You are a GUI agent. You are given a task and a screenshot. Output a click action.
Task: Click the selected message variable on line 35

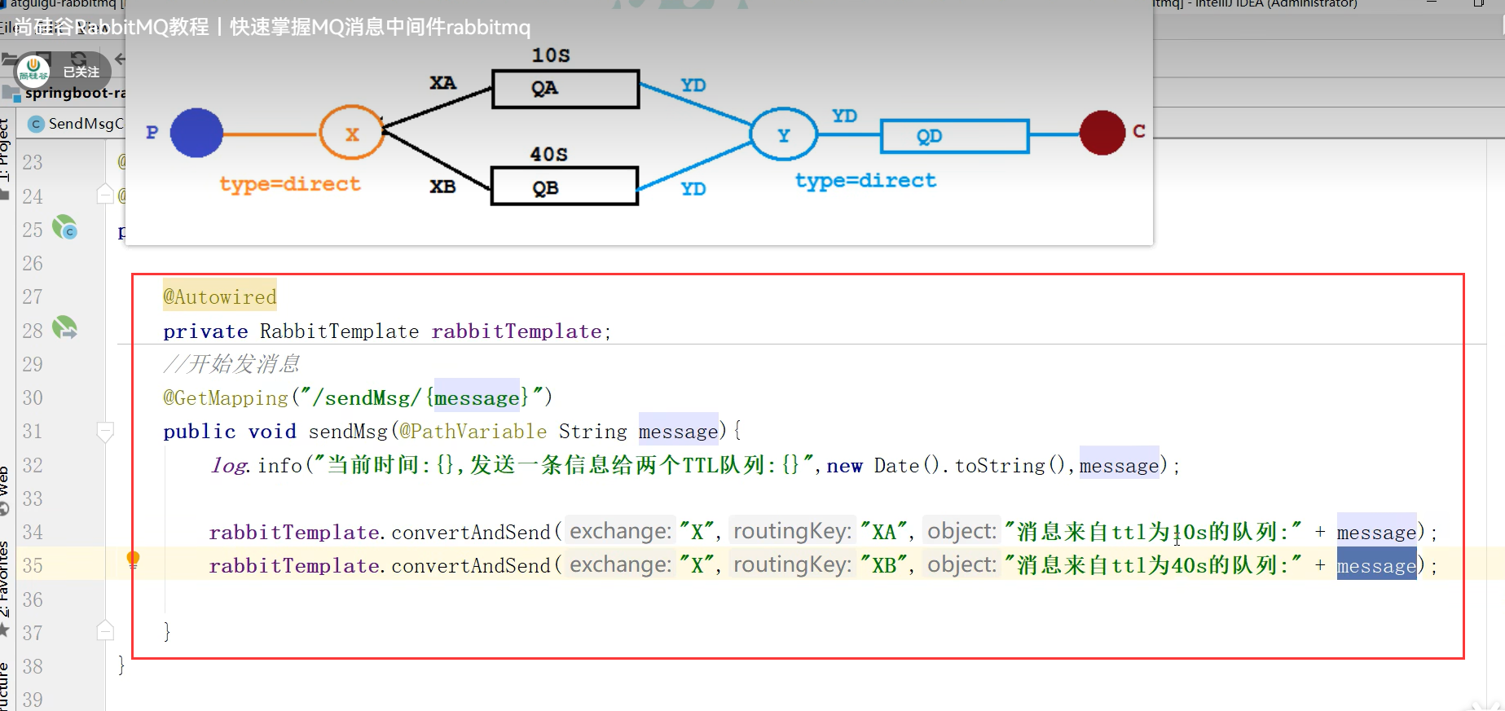[1376, 566]
